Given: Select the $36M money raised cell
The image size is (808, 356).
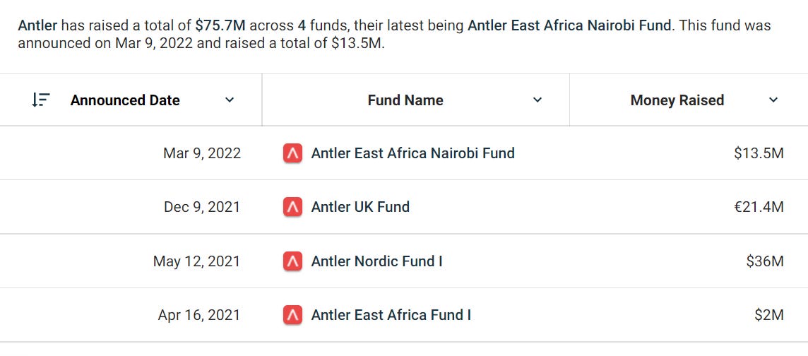Looking at the screenshot, I should (765, 261).
